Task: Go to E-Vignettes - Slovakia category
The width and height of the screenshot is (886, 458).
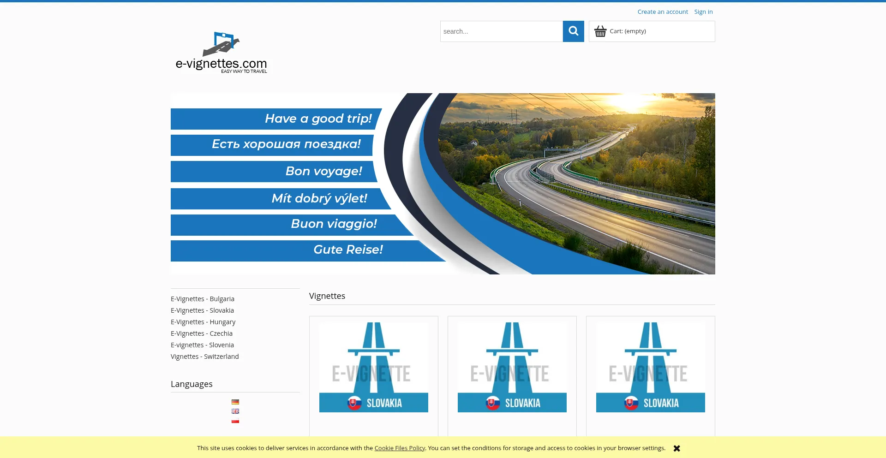Action: tap(202, 310)
